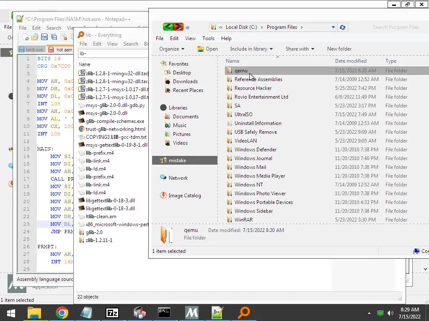Click the green Back arrow in Explorer
This screenshot has height=321, width=429.
168,27
